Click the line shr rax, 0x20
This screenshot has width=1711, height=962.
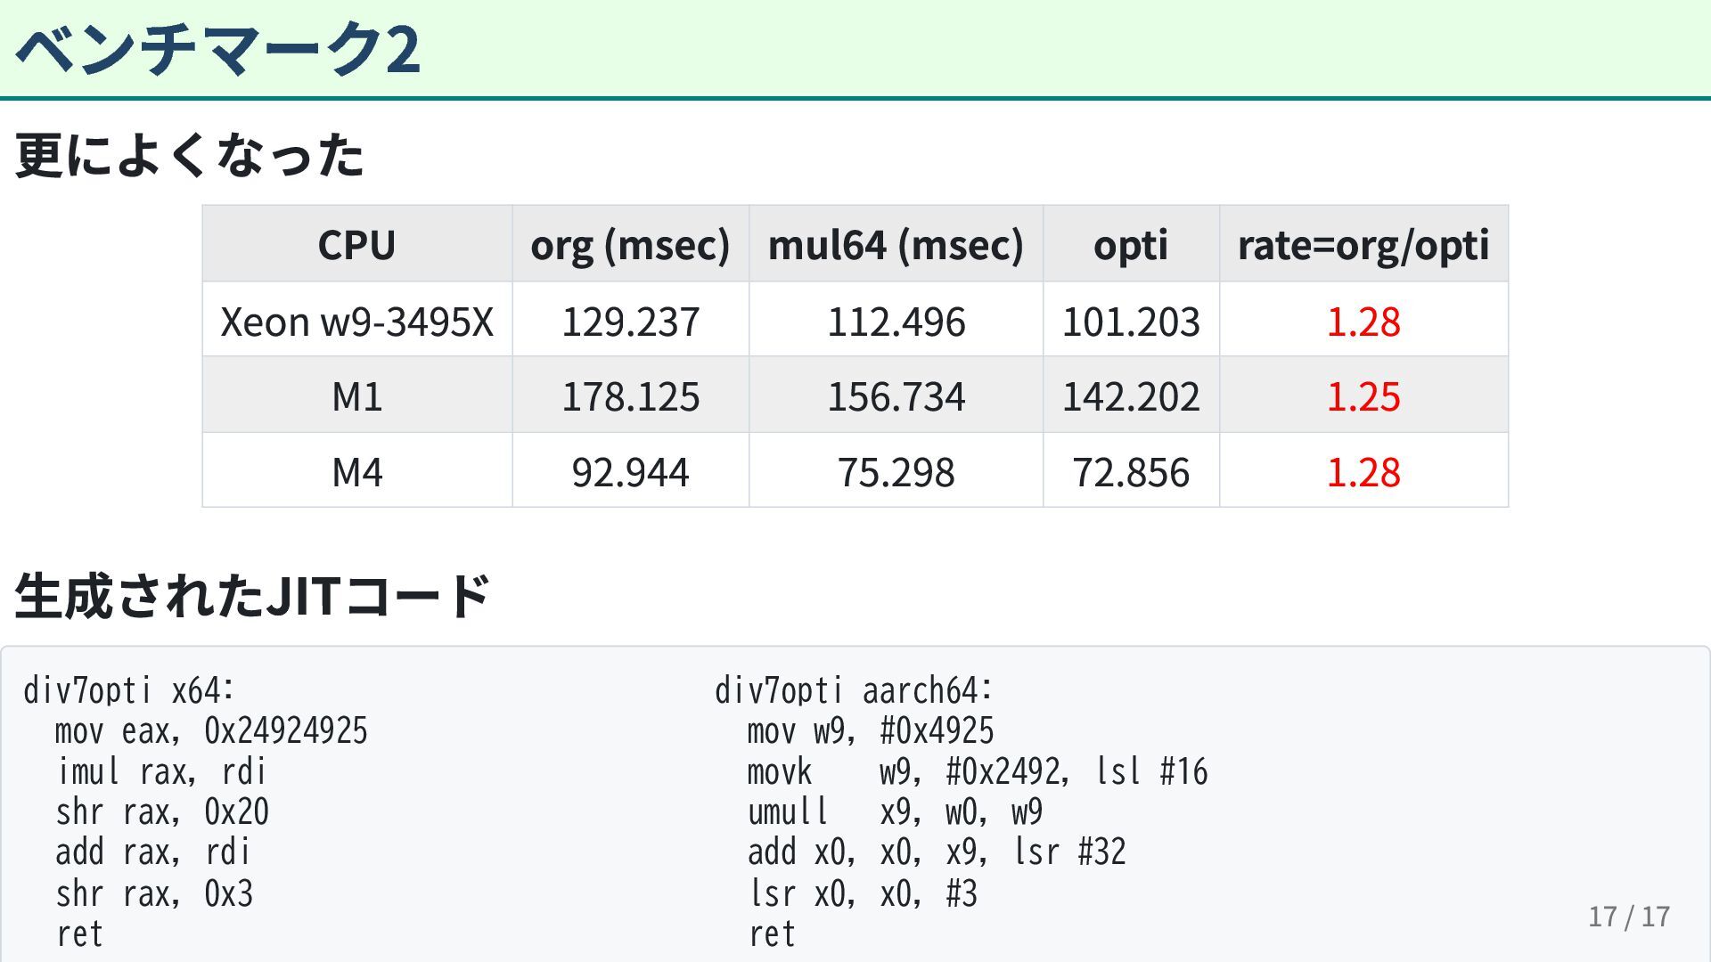pyautogui.click(x=162, y=811)
